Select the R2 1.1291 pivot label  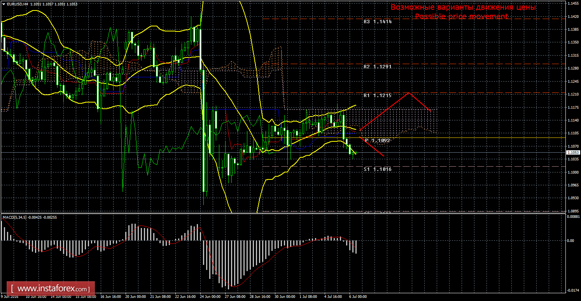pos(378,67)
